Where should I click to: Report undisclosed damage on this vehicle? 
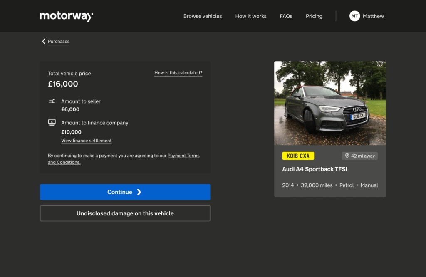125,213
